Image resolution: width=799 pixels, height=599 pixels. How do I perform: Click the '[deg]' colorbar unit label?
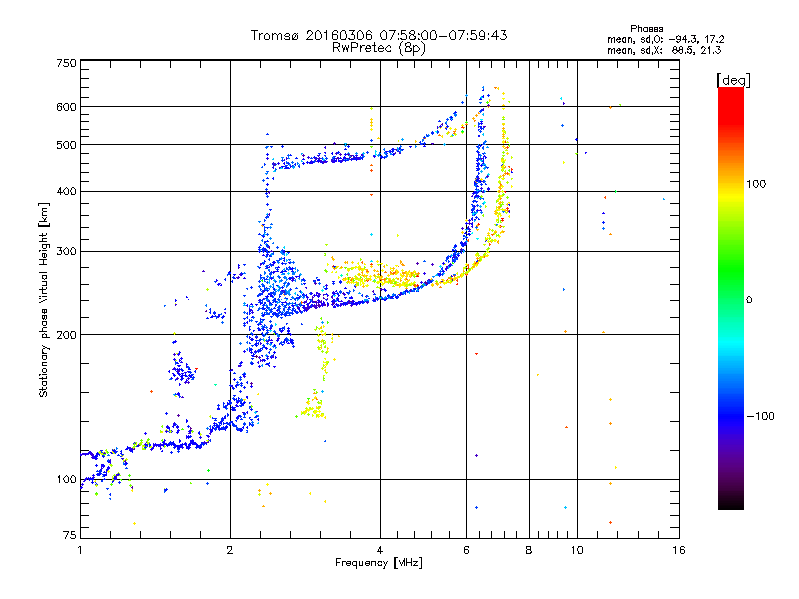coord(733,80)
